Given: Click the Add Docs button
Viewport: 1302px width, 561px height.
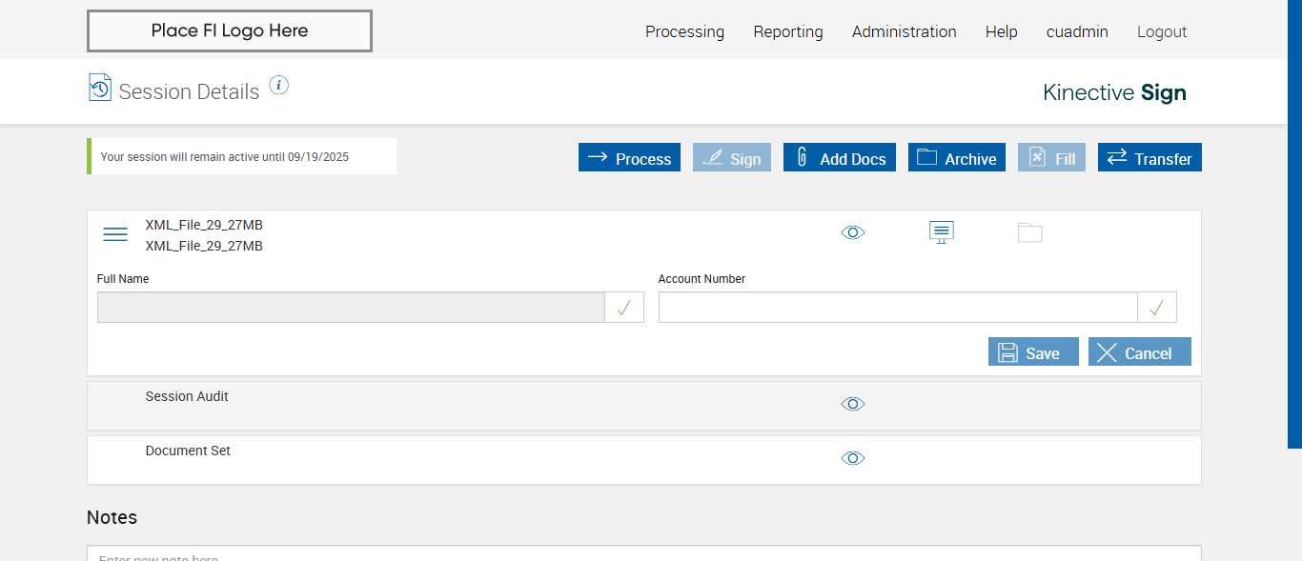Looking at the screenshot, I should (840, 158).
